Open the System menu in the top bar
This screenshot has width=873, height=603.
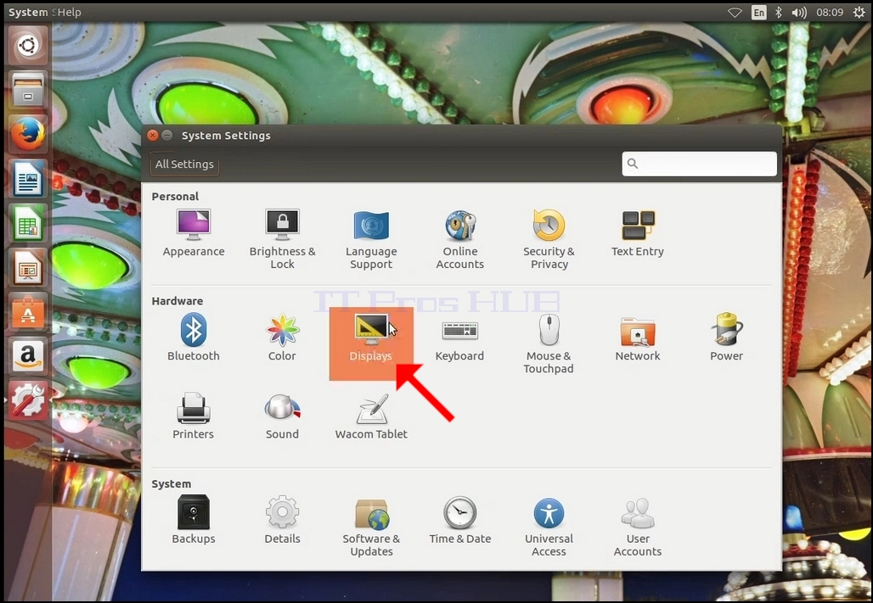click(x=28, y=12)
